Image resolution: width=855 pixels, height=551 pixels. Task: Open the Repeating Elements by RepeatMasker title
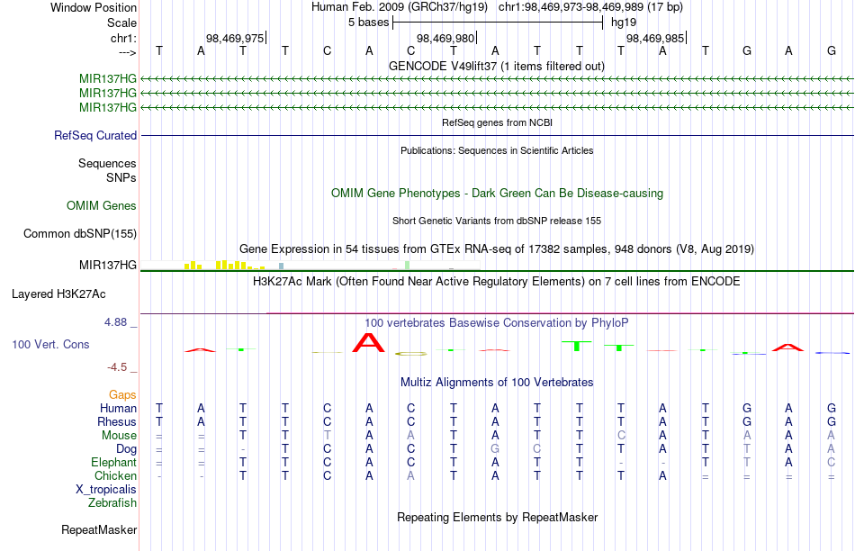497,517
